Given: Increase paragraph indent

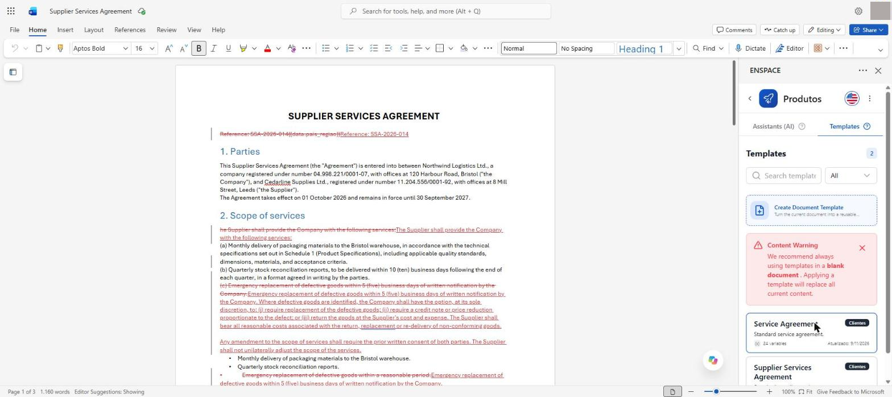Looking at the screenshot, I should (404, 48).
